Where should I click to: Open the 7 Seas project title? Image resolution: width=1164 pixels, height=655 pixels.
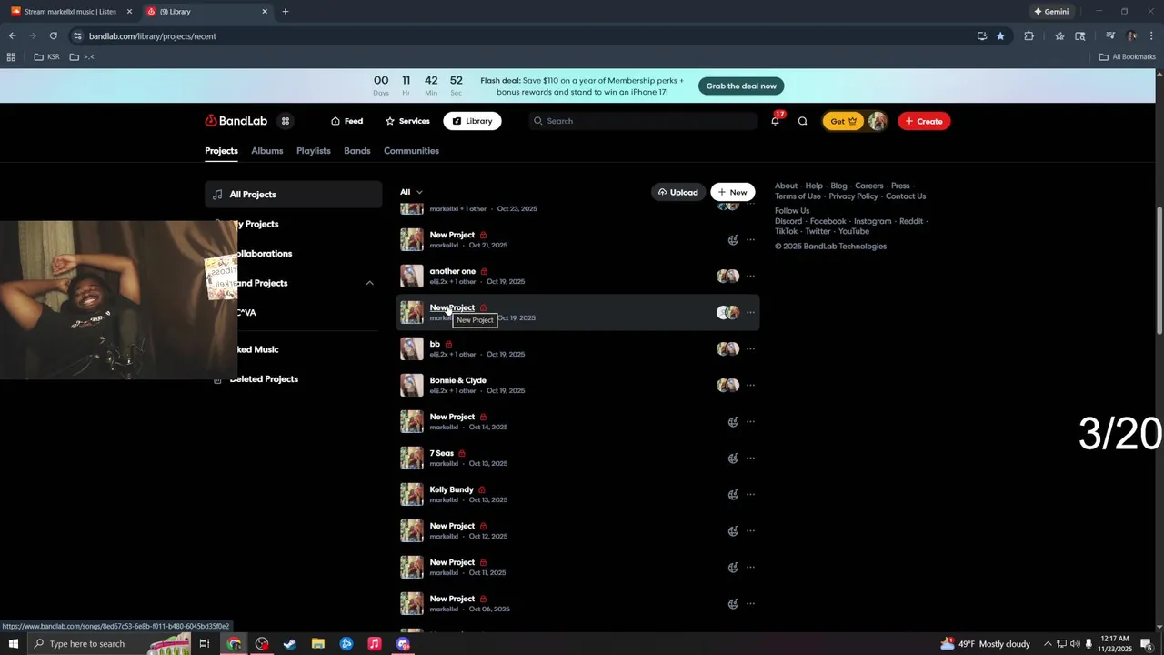442,453
